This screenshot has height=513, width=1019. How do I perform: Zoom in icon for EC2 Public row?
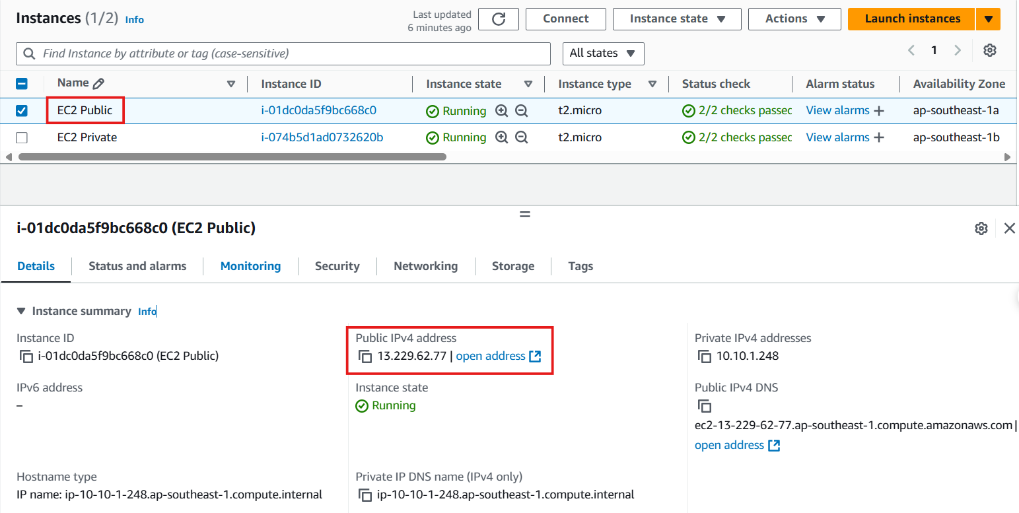point(501,111)
